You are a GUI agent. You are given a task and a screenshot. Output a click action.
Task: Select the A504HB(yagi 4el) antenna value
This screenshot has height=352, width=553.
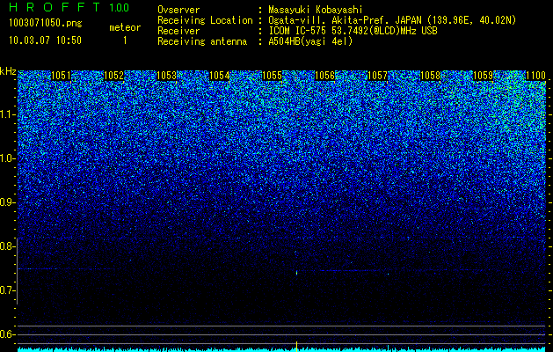pyautogui.click(x=310, y=41)
